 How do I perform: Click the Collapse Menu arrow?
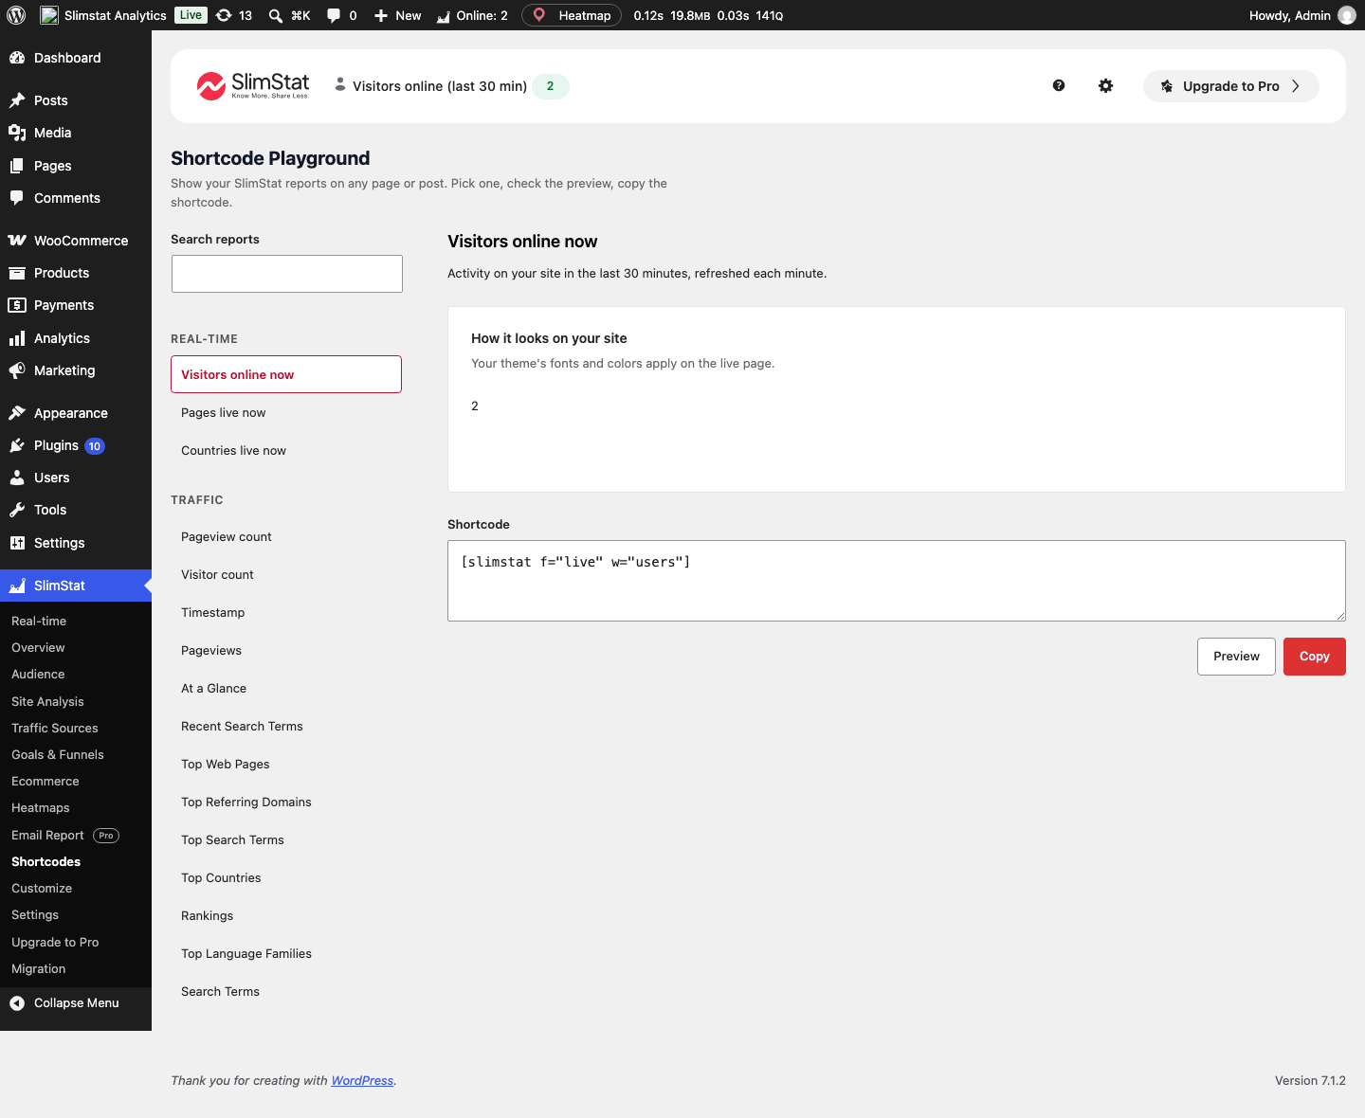point(17,1002)
